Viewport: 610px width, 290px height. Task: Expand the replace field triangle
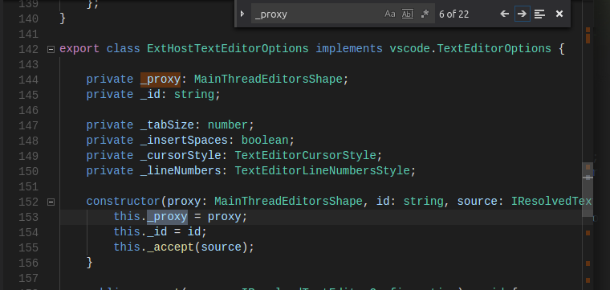pyautogui.click(x=242, y=14)
